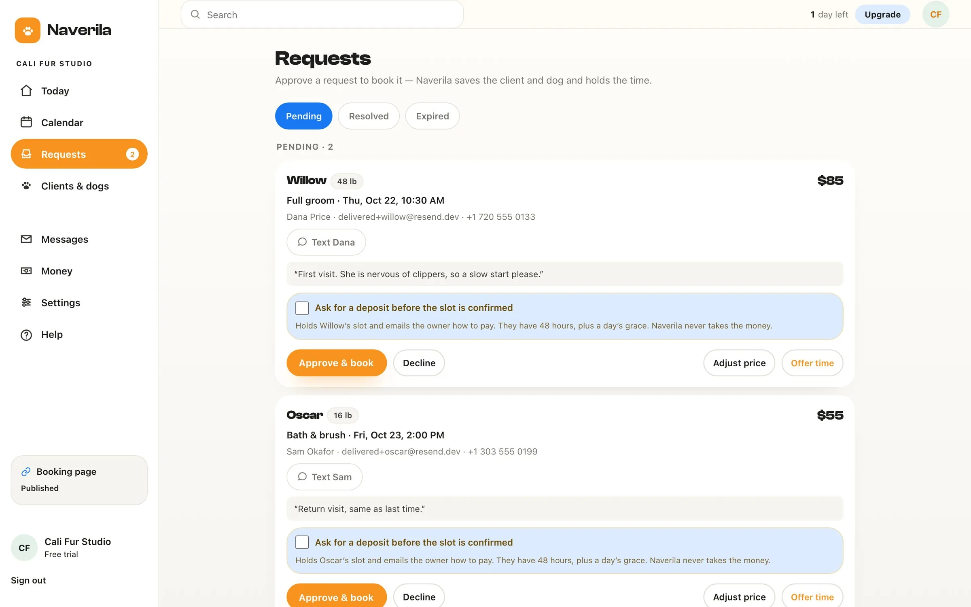971x607 pixels.
Task: Click the Oscar dog name heading
Action: pos(305,415)
